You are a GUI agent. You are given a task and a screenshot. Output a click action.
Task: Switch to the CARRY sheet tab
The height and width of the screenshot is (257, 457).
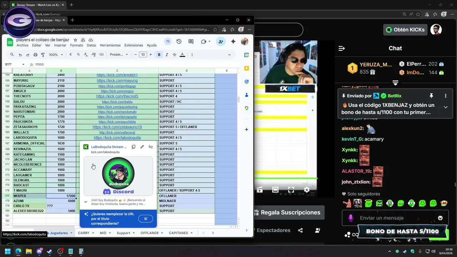[84, 233]
